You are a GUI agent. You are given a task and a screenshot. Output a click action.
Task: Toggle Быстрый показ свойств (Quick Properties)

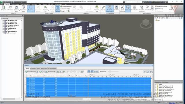pos(110,8)
